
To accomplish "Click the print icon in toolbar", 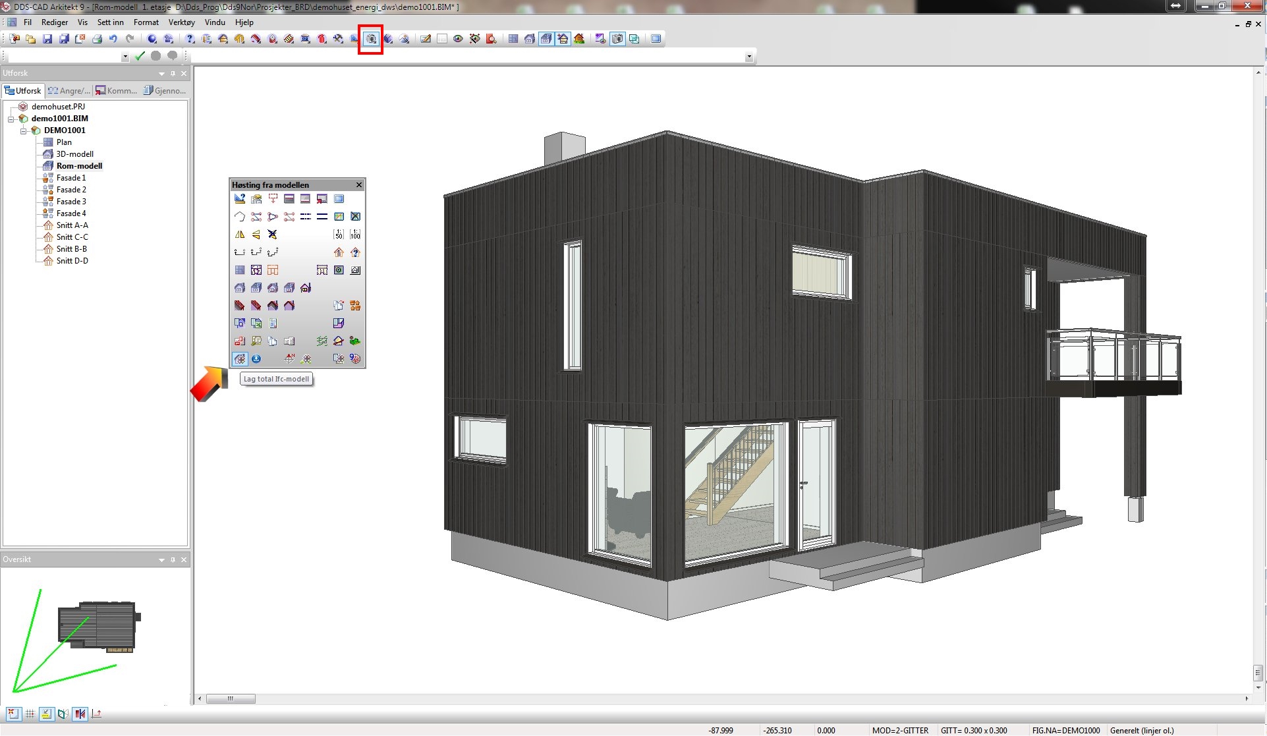I will click(x=97, y=39).
